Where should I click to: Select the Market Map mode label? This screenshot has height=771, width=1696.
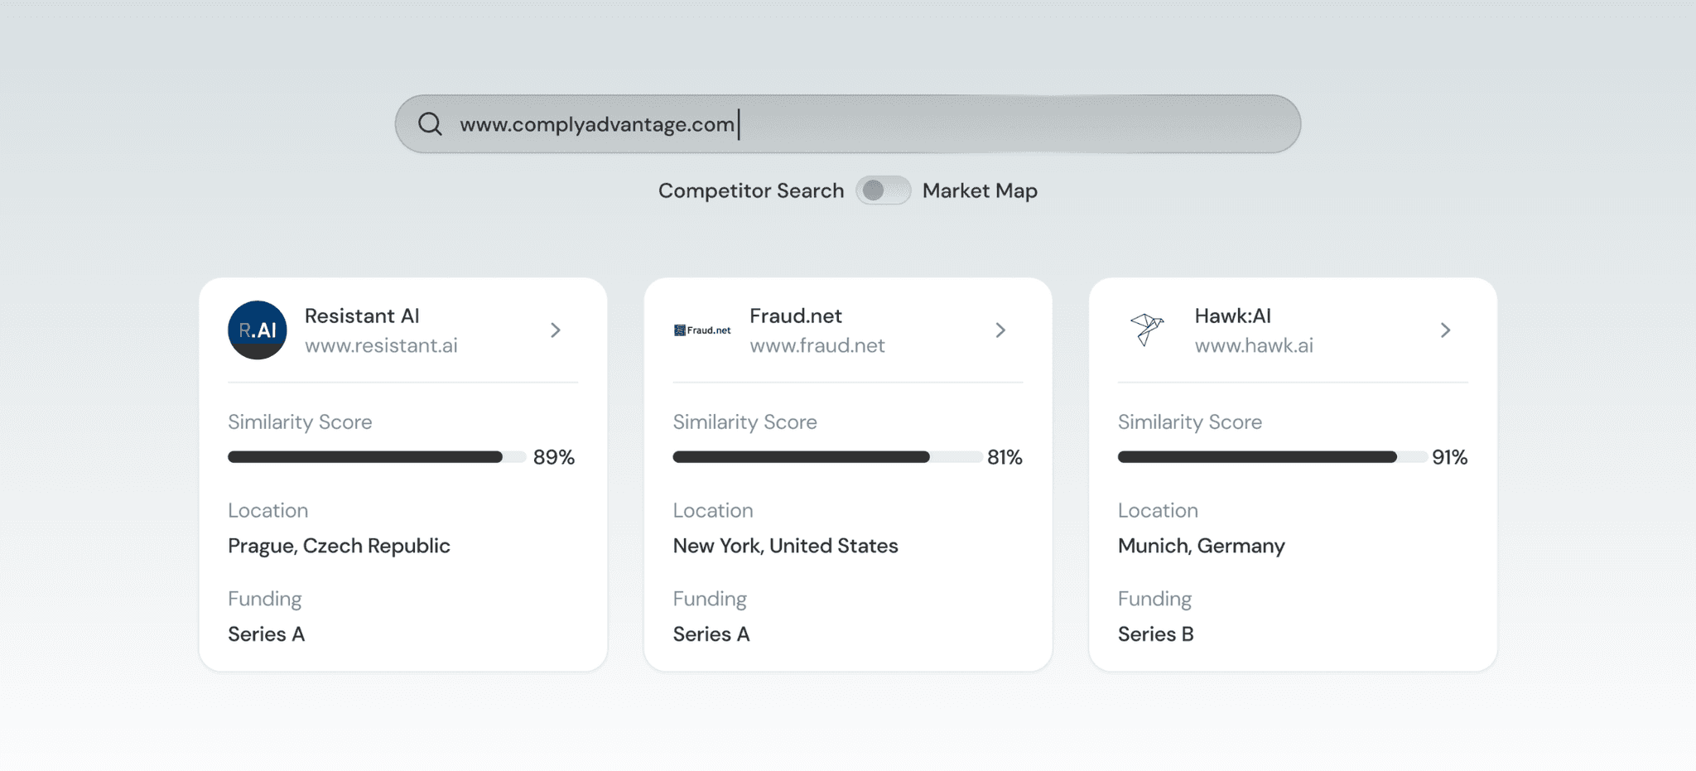[980, 191]
